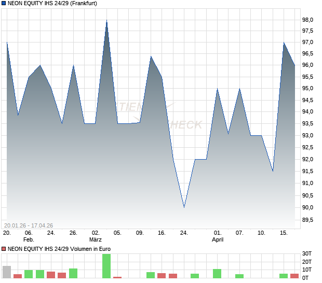Click the 97,0 price axis label
The image size is (322, 283).
click(307, 42)
